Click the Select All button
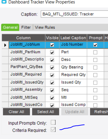The width and height of the screenshot is (108, 139). pyautogui.click(x=46, y=112)
